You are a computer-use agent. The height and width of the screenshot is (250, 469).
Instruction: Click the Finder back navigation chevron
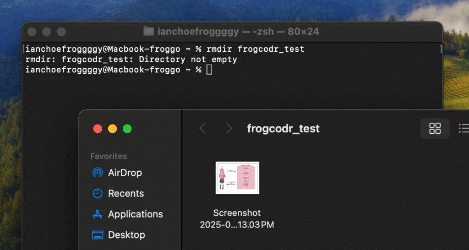[202, 129]
